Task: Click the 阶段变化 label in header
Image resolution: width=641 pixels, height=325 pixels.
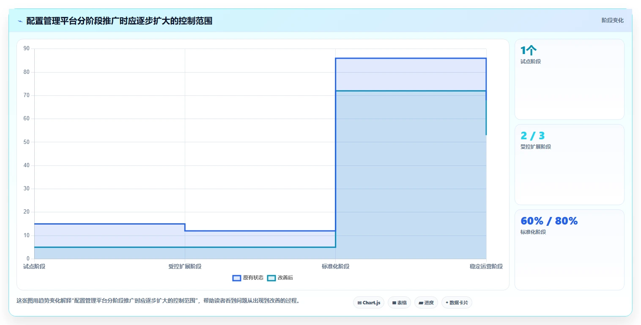Action: coord(613,20)
